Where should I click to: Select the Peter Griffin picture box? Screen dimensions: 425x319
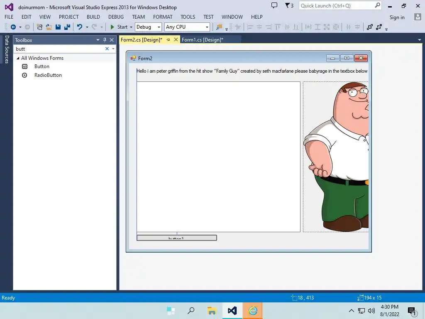(x=336, y=157)
